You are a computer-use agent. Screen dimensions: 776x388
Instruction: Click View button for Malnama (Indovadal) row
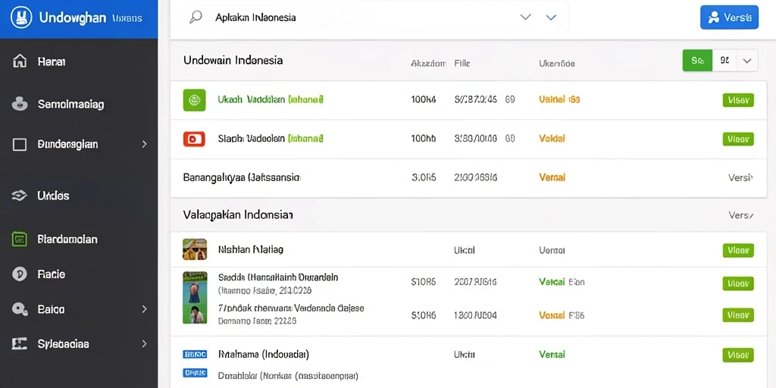(738, 355)
